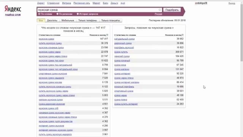This screenshot has height=137, width=243.
Task: Click help icon beside right 'Показов в месяц'
Action: coord(183,35)
